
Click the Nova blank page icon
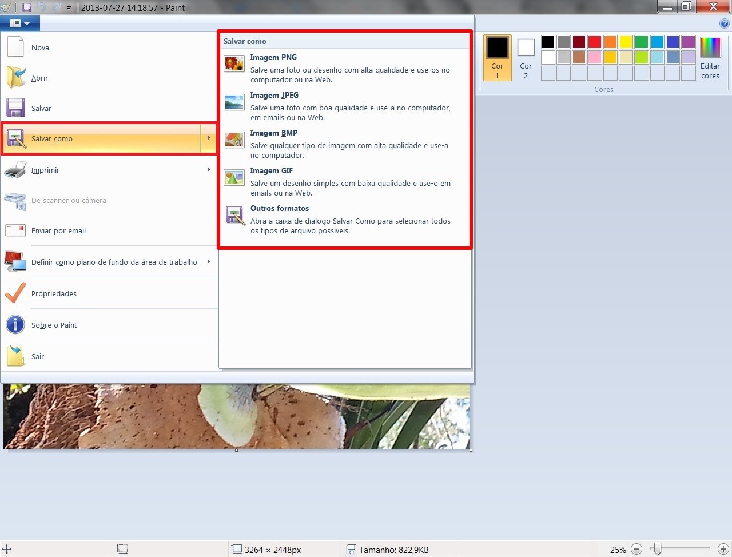tap(15, 47)
